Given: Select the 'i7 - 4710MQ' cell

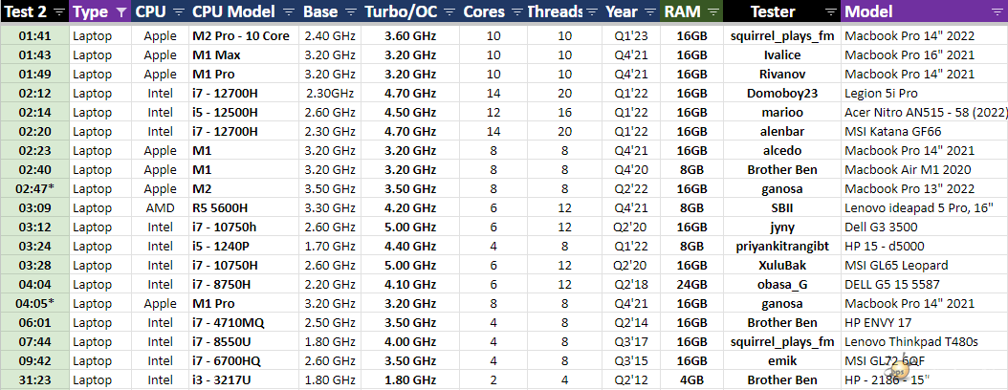Looking at the screenshot, I should click(244, 322).
